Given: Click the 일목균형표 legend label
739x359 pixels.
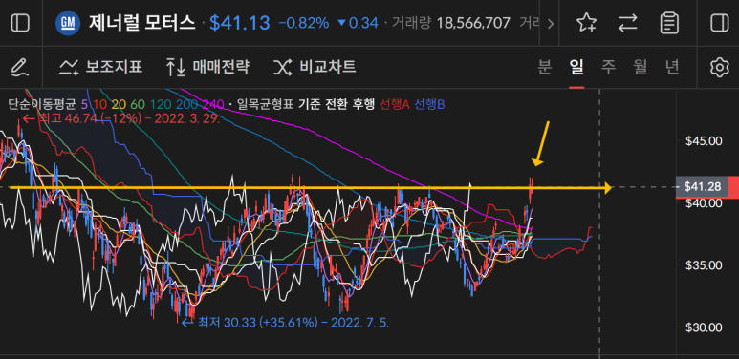Looking at the screenshot, I should pyautogui.click(x=266, y=104).
